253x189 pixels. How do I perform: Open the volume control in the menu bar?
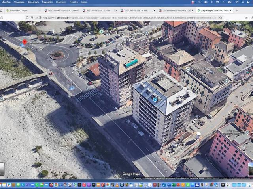tap(206, 2)
